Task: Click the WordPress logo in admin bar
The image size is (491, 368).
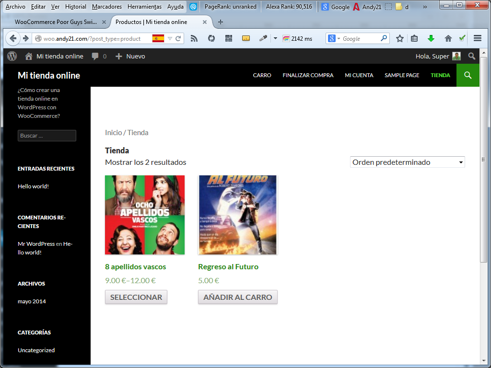Action: coord(12,57)
